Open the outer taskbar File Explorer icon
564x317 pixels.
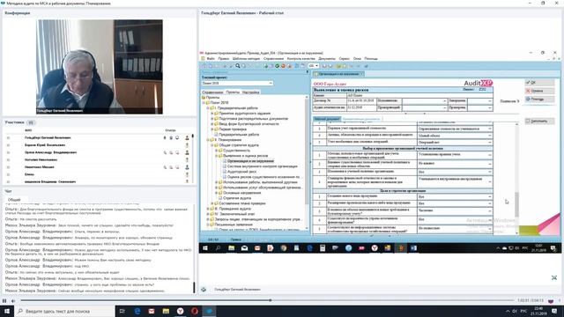point(166,311)
